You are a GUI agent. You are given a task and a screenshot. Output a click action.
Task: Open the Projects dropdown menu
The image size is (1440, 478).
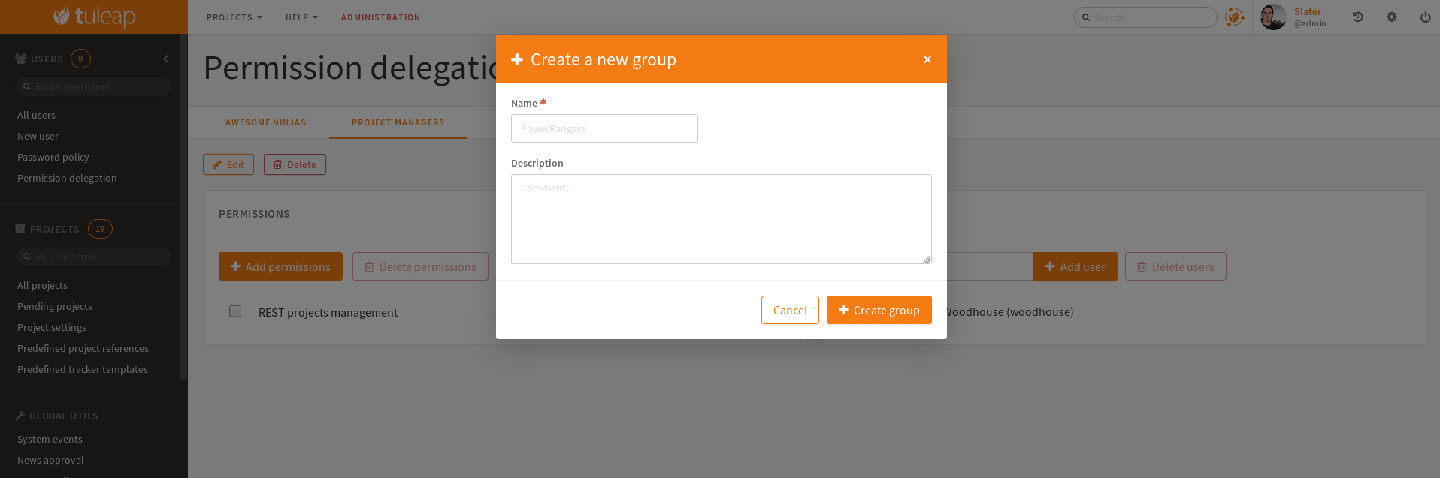pos(234,17)
